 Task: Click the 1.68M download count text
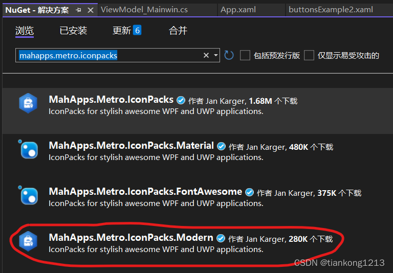(260, 101)
